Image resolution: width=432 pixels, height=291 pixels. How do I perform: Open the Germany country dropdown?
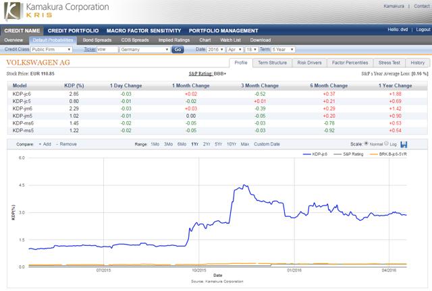point(144,49)
